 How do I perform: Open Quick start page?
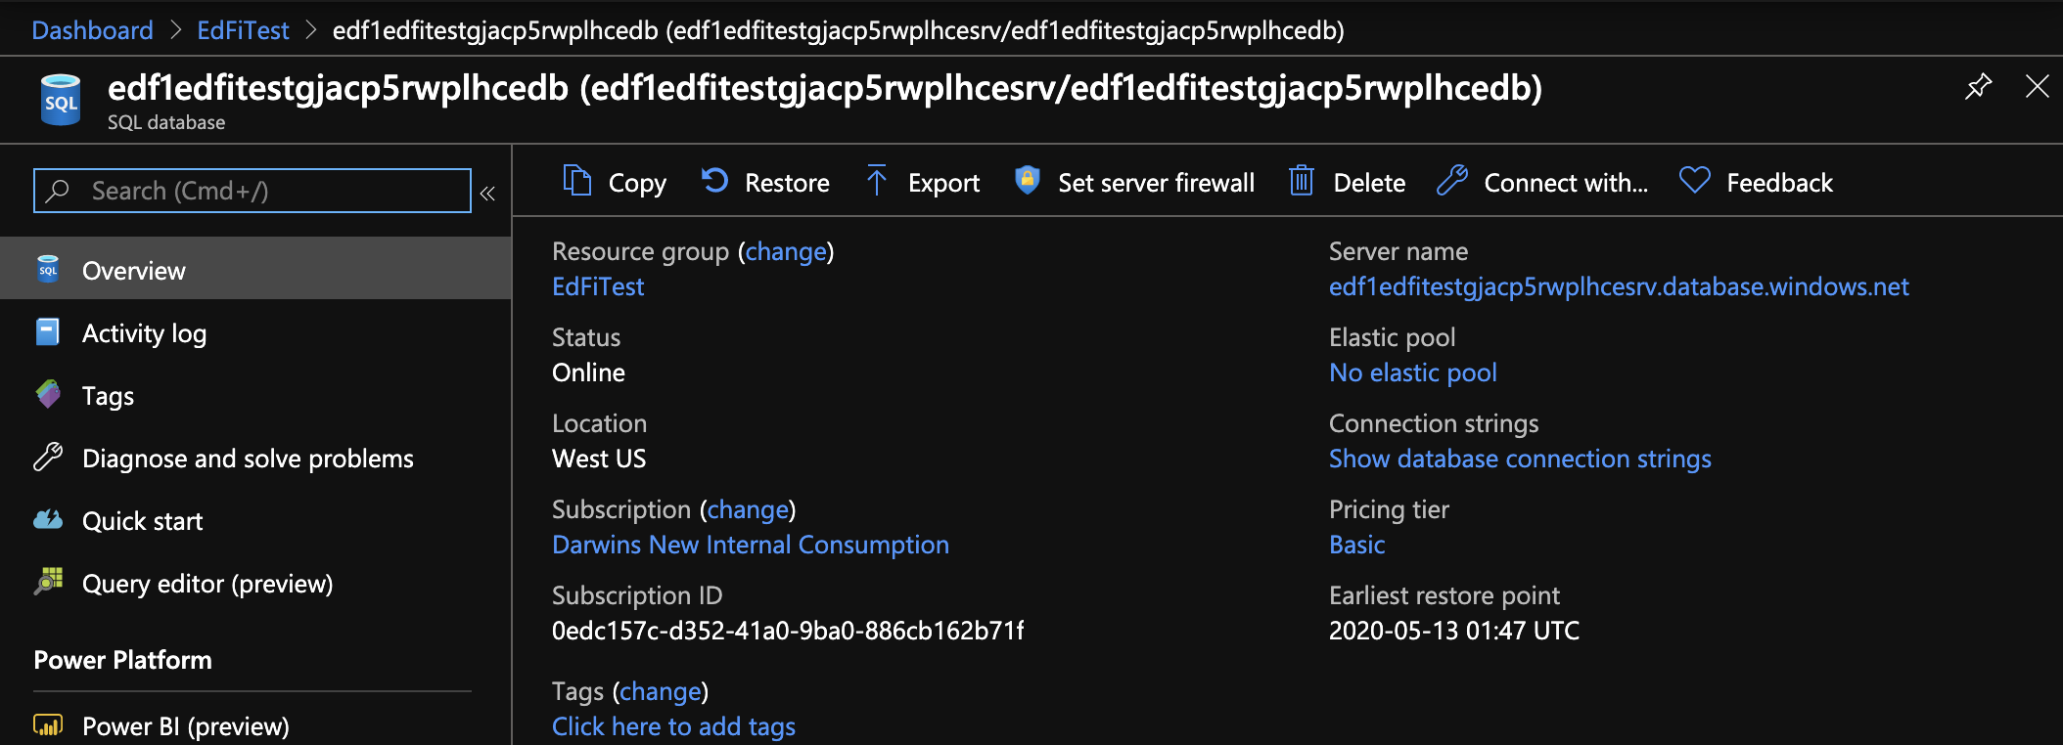tap(255, 521)
